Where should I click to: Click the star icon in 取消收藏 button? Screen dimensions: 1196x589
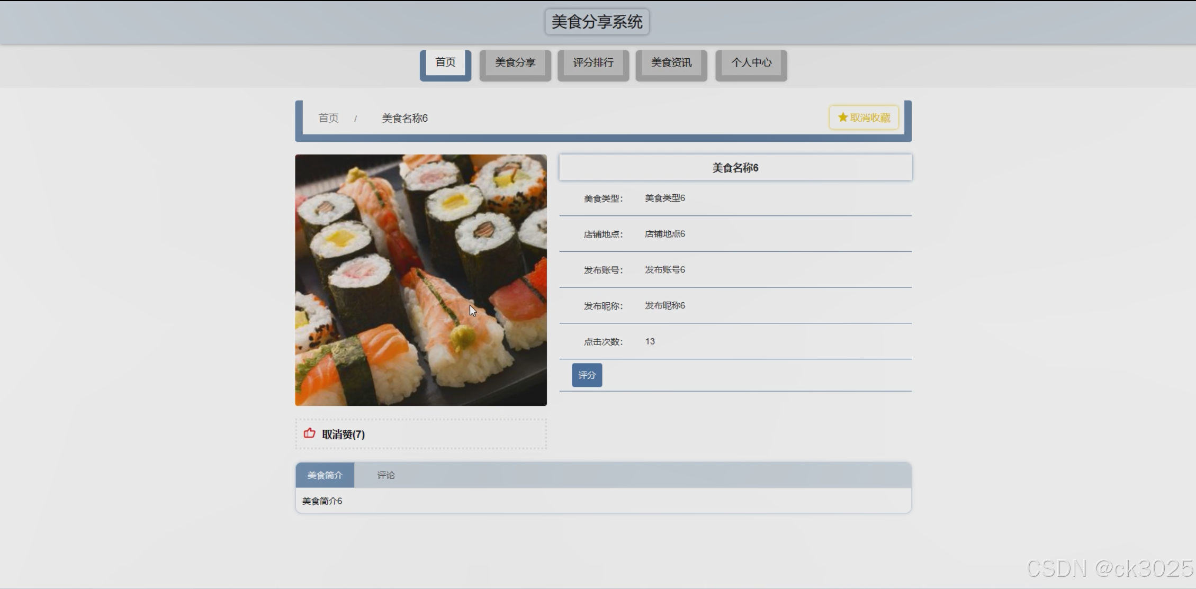coord(842,117)
